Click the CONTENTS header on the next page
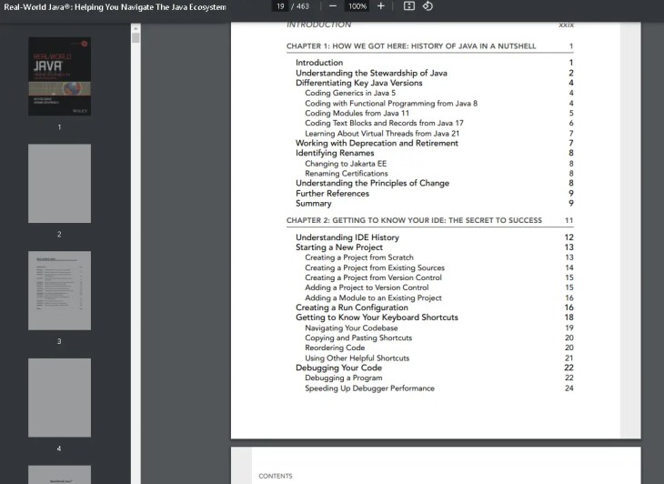The image size is (664, 484). tap(276, 477)
